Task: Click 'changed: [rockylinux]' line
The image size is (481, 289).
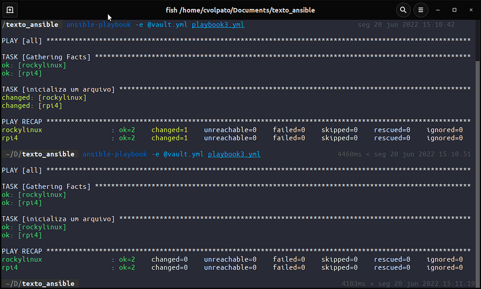Action: click(44, 97)
